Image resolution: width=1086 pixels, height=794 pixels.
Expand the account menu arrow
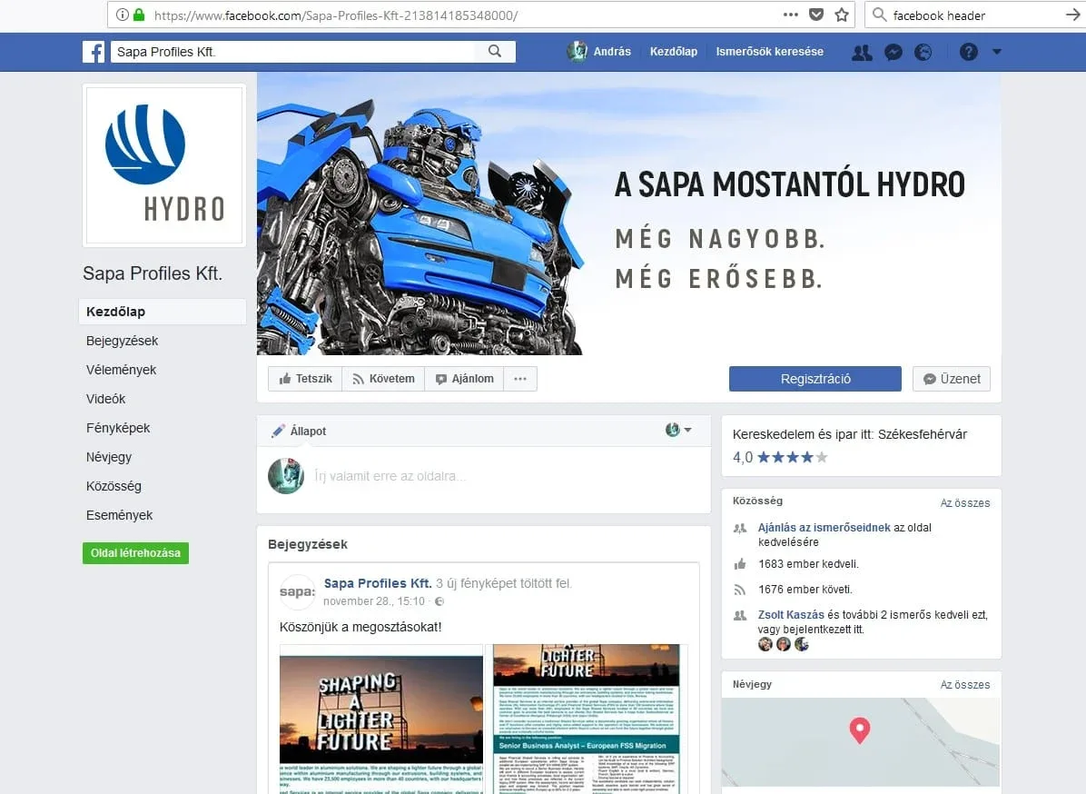pyautogui.click(x=997, y=52)
